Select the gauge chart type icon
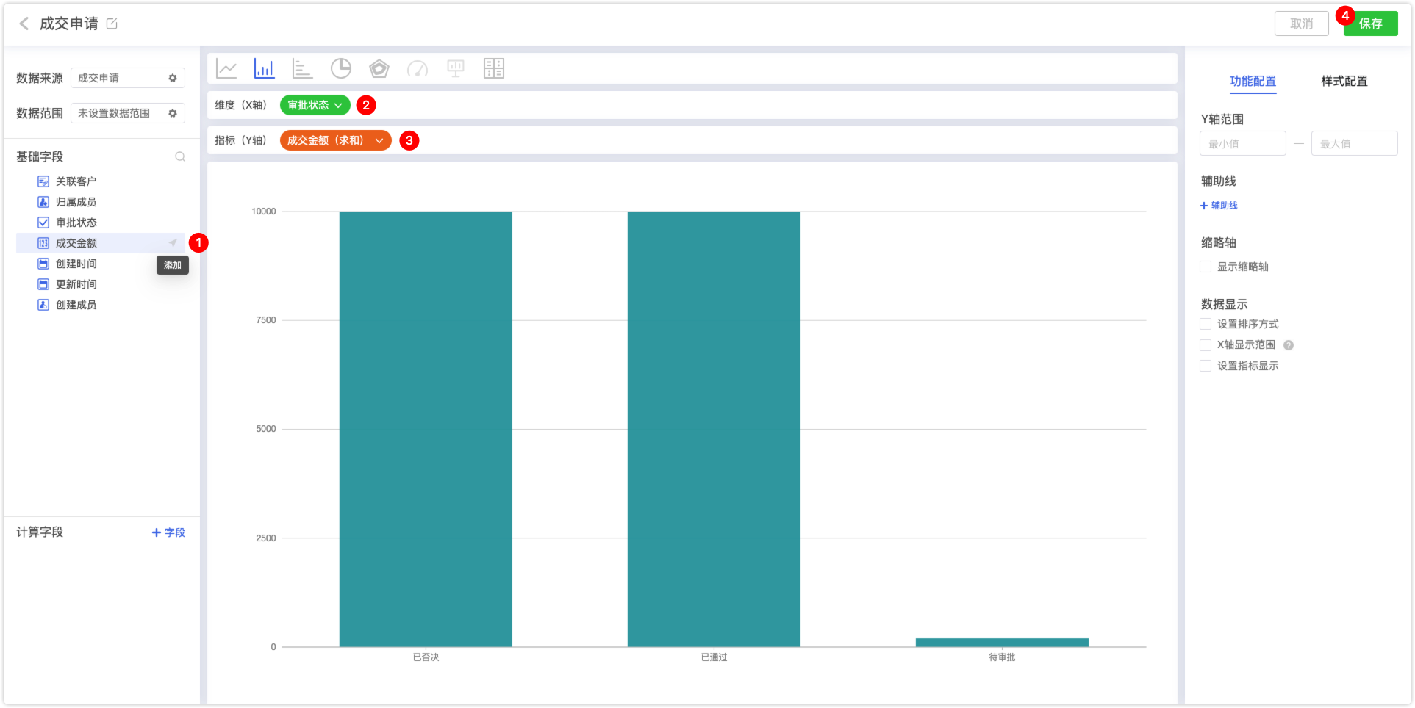Screen dimensions: 1415x708 [x=417, y=68]
